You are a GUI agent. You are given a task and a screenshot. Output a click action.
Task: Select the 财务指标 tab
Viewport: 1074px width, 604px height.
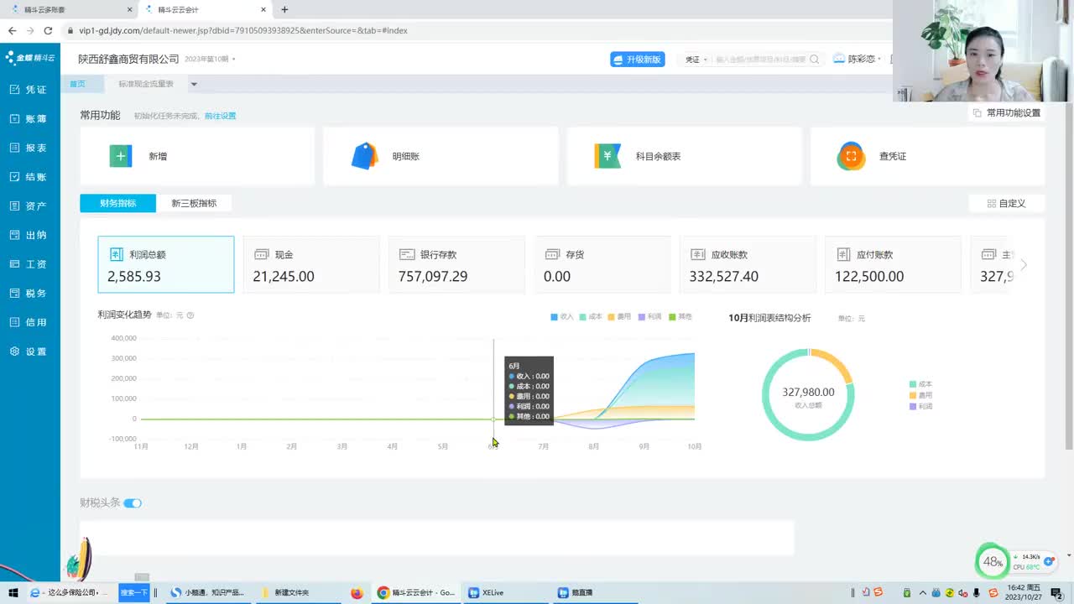click(118, 203)
